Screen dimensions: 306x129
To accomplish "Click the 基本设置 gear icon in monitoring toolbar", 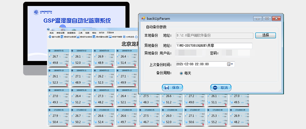I will coord(50,37).
